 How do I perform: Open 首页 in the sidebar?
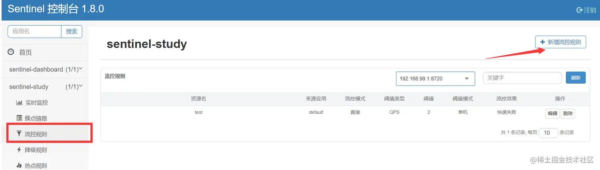click(x=25, y=52)
